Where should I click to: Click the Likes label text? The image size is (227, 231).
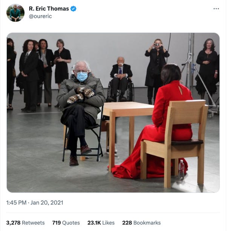click(108, 223)
